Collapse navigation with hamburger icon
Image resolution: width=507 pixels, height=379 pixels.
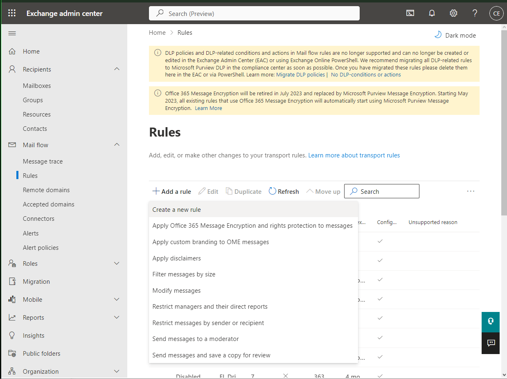[12, 33]
